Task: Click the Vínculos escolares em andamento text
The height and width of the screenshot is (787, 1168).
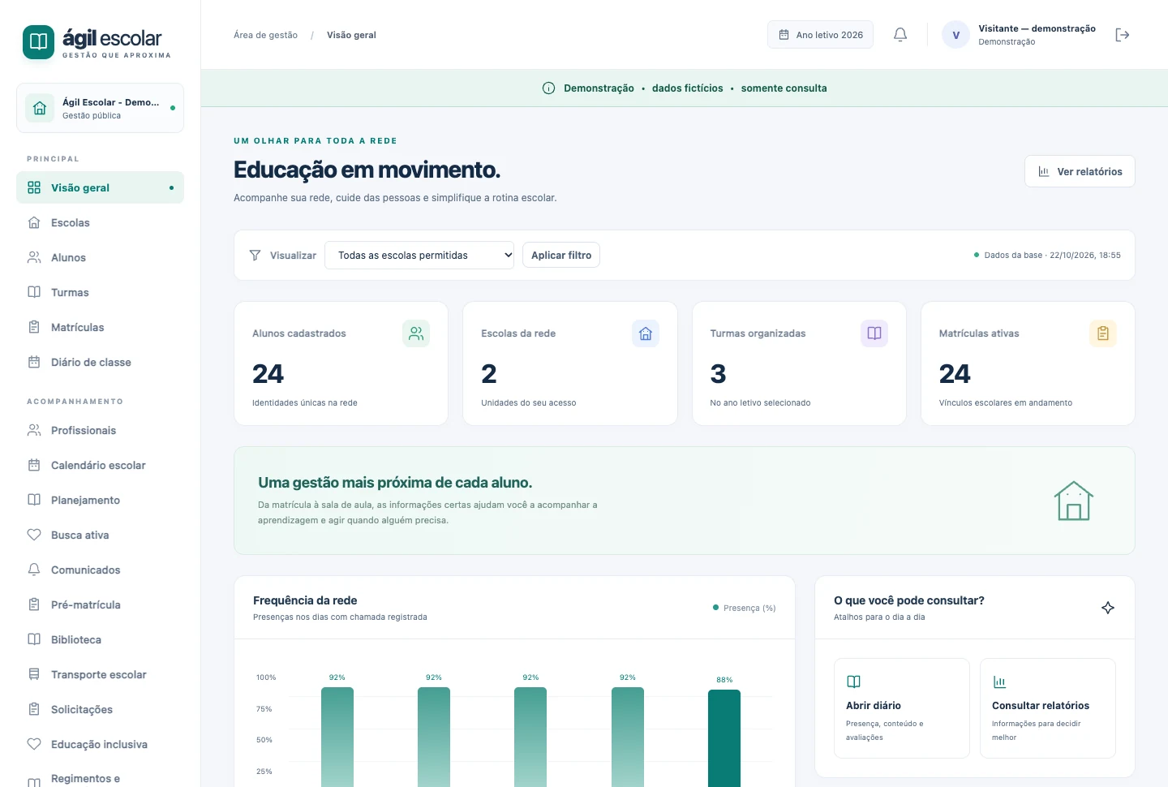Action: 1006,403
